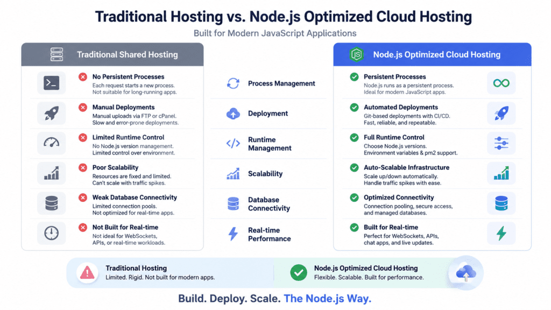This screenshot has width=551, height=310.
Task: Click the large green checkmark in bottom banner
Action: (299, 273)
